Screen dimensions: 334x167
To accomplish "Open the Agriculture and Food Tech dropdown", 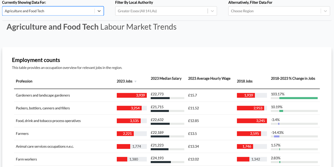I will click(x=99, y=11).
